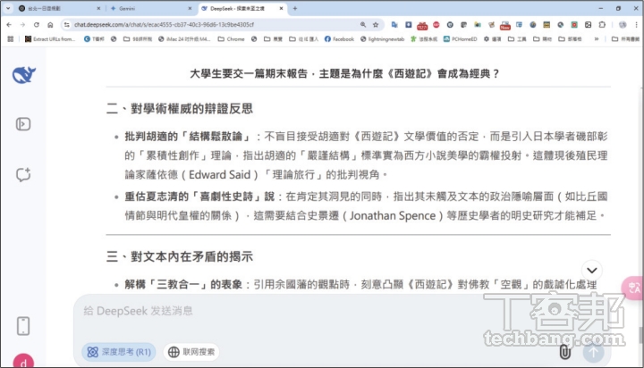The image size is (644, 368).
Task: Click the pink translate floating icon
Action: click(x=634, y=287)
